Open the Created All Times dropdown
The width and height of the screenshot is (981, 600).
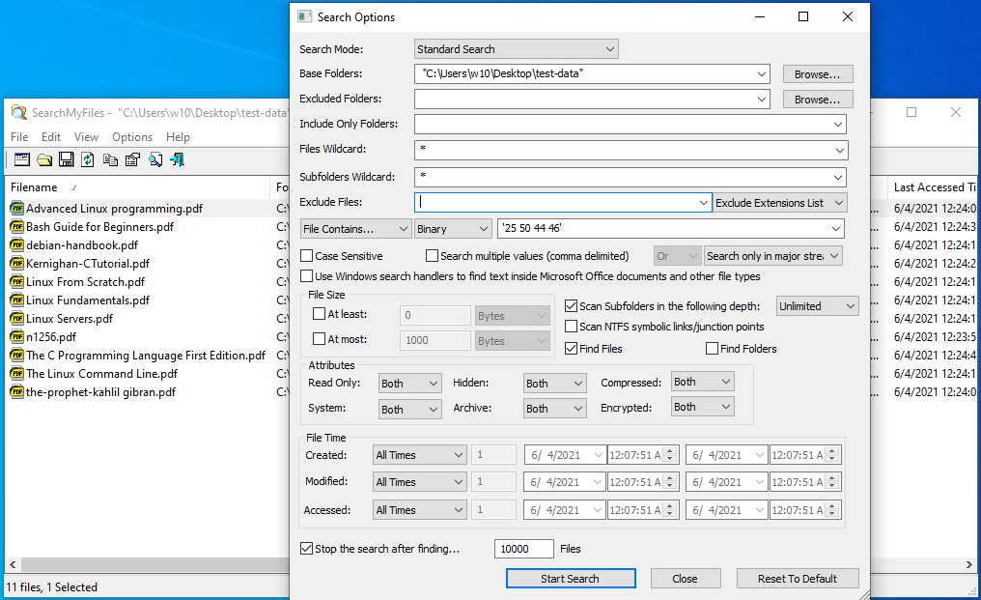[x=419, y=455]
